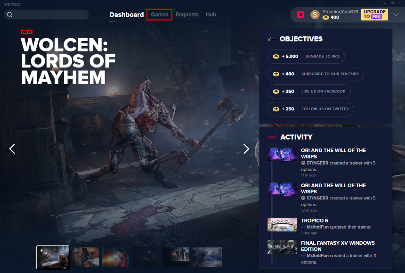Click the wemod logo text
Viewport: 405px width, 273px height.
12,4
